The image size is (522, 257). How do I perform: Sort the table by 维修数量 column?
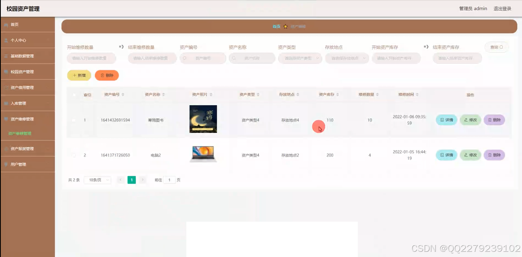coord(367,94)
